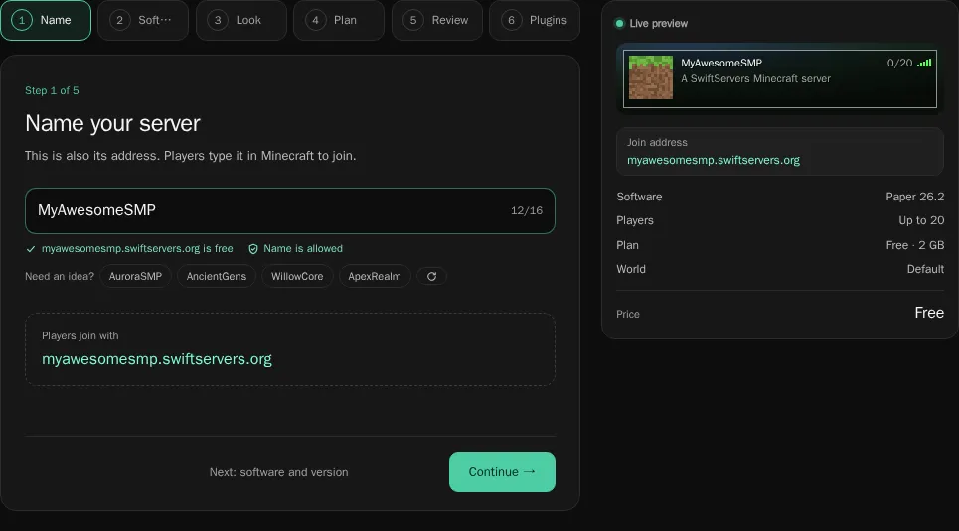Click the Name your server heading

[112, 123]
